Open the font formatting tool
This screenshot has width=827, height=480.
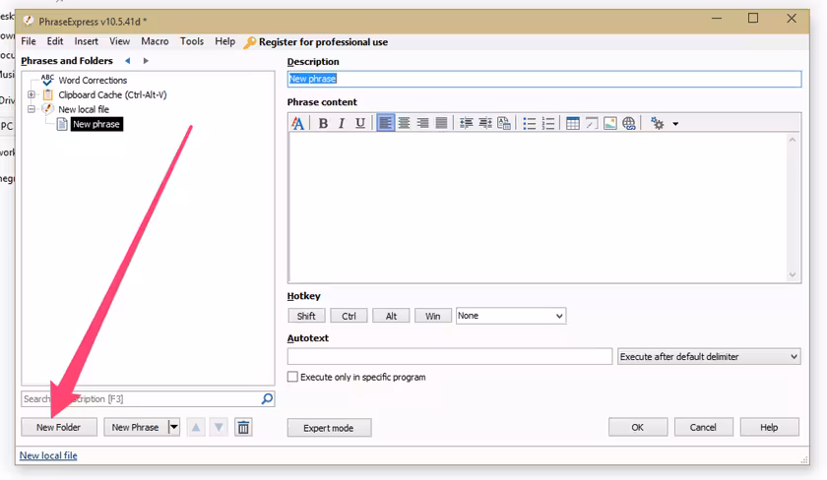pyautogui.click(x=297, y=123)
